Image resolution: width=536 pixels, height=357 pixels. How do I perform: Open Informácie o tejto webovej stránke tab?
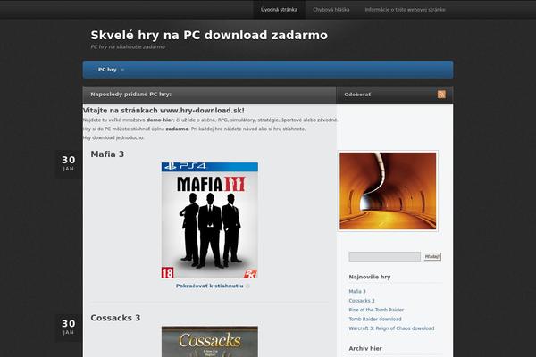(x=405, y=10)
